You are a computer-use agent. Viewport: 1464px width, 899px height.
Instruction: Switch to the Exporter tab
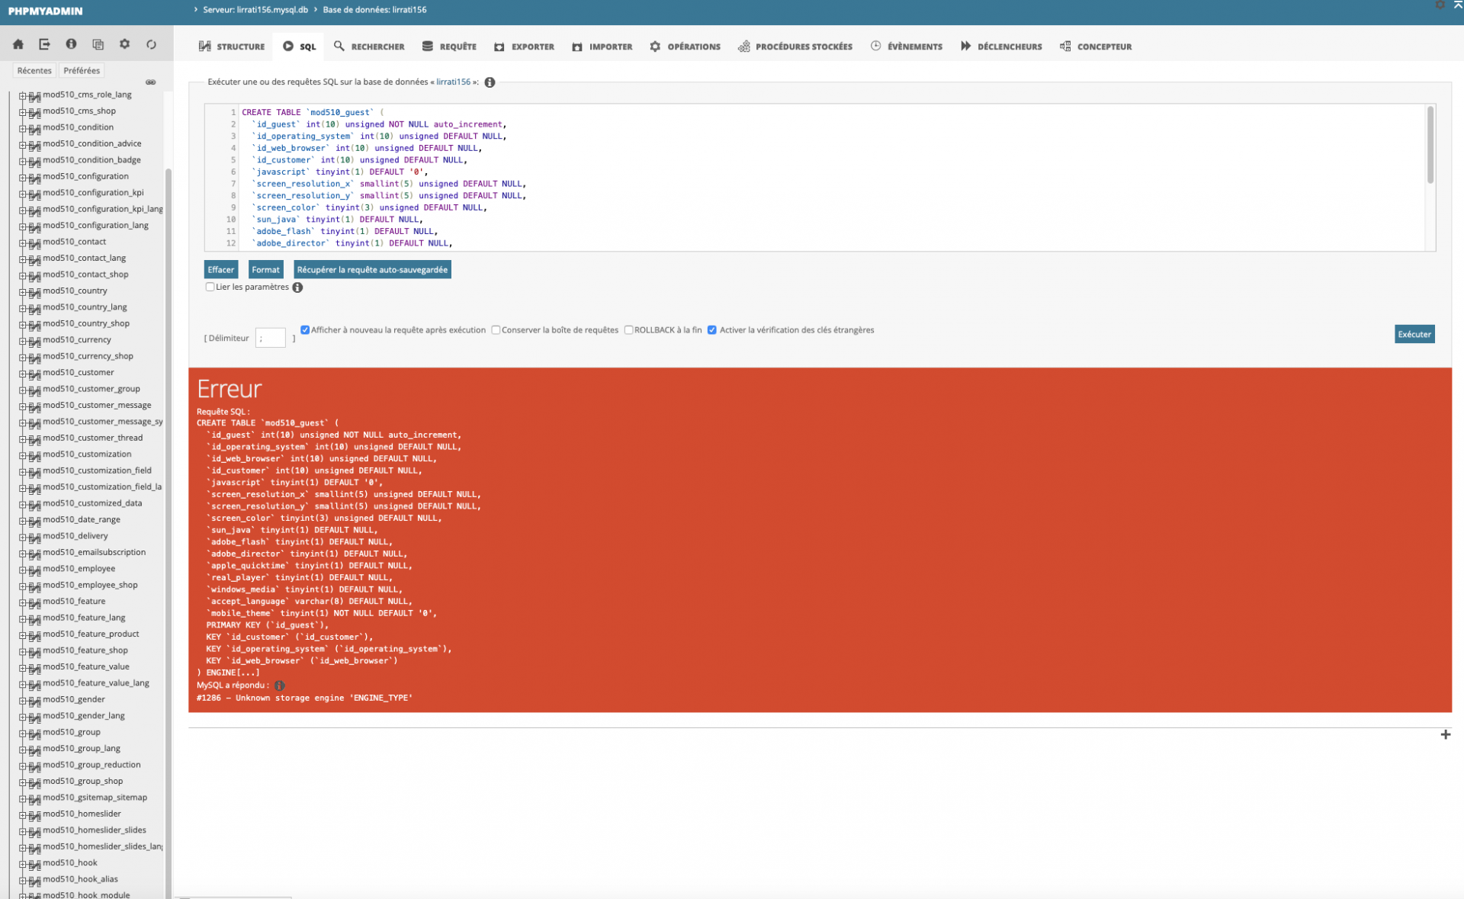[x=524, y=47]
